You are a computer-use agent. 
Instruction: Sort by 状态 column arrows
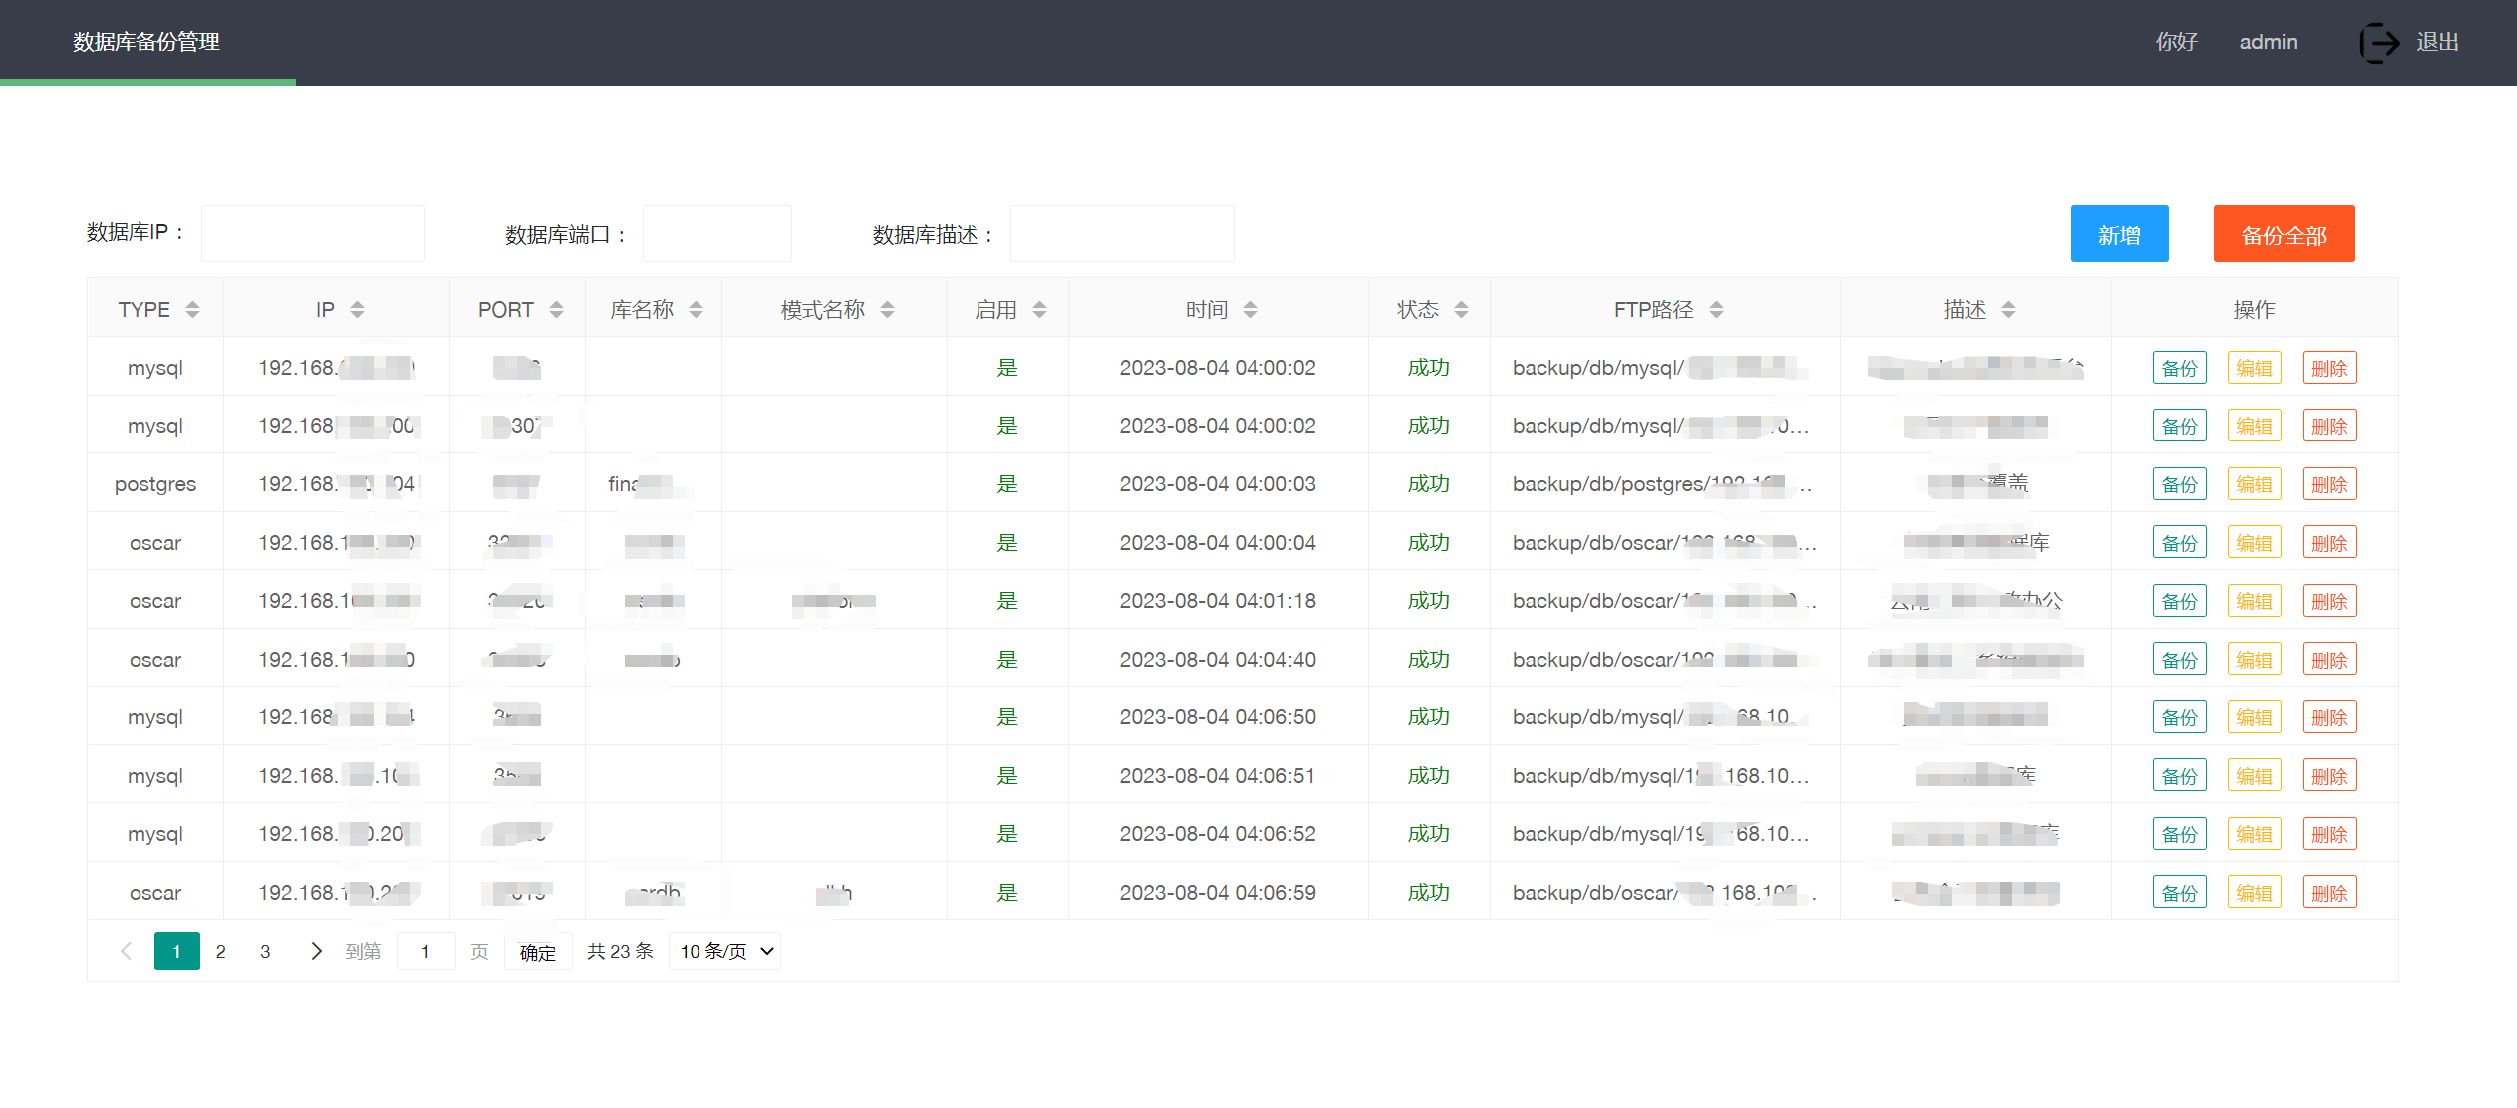coord(1462,310)
